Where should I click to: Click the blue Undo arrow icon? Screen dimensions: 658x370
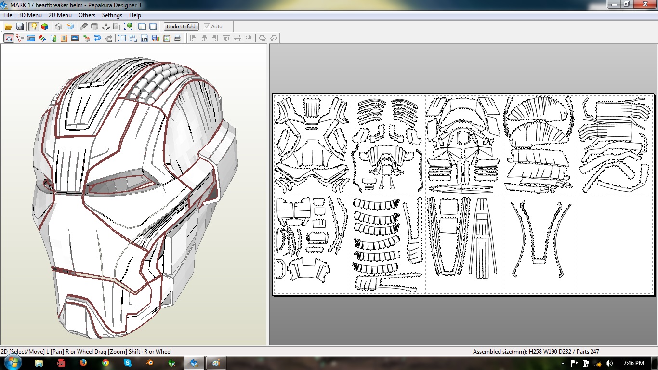98,38
